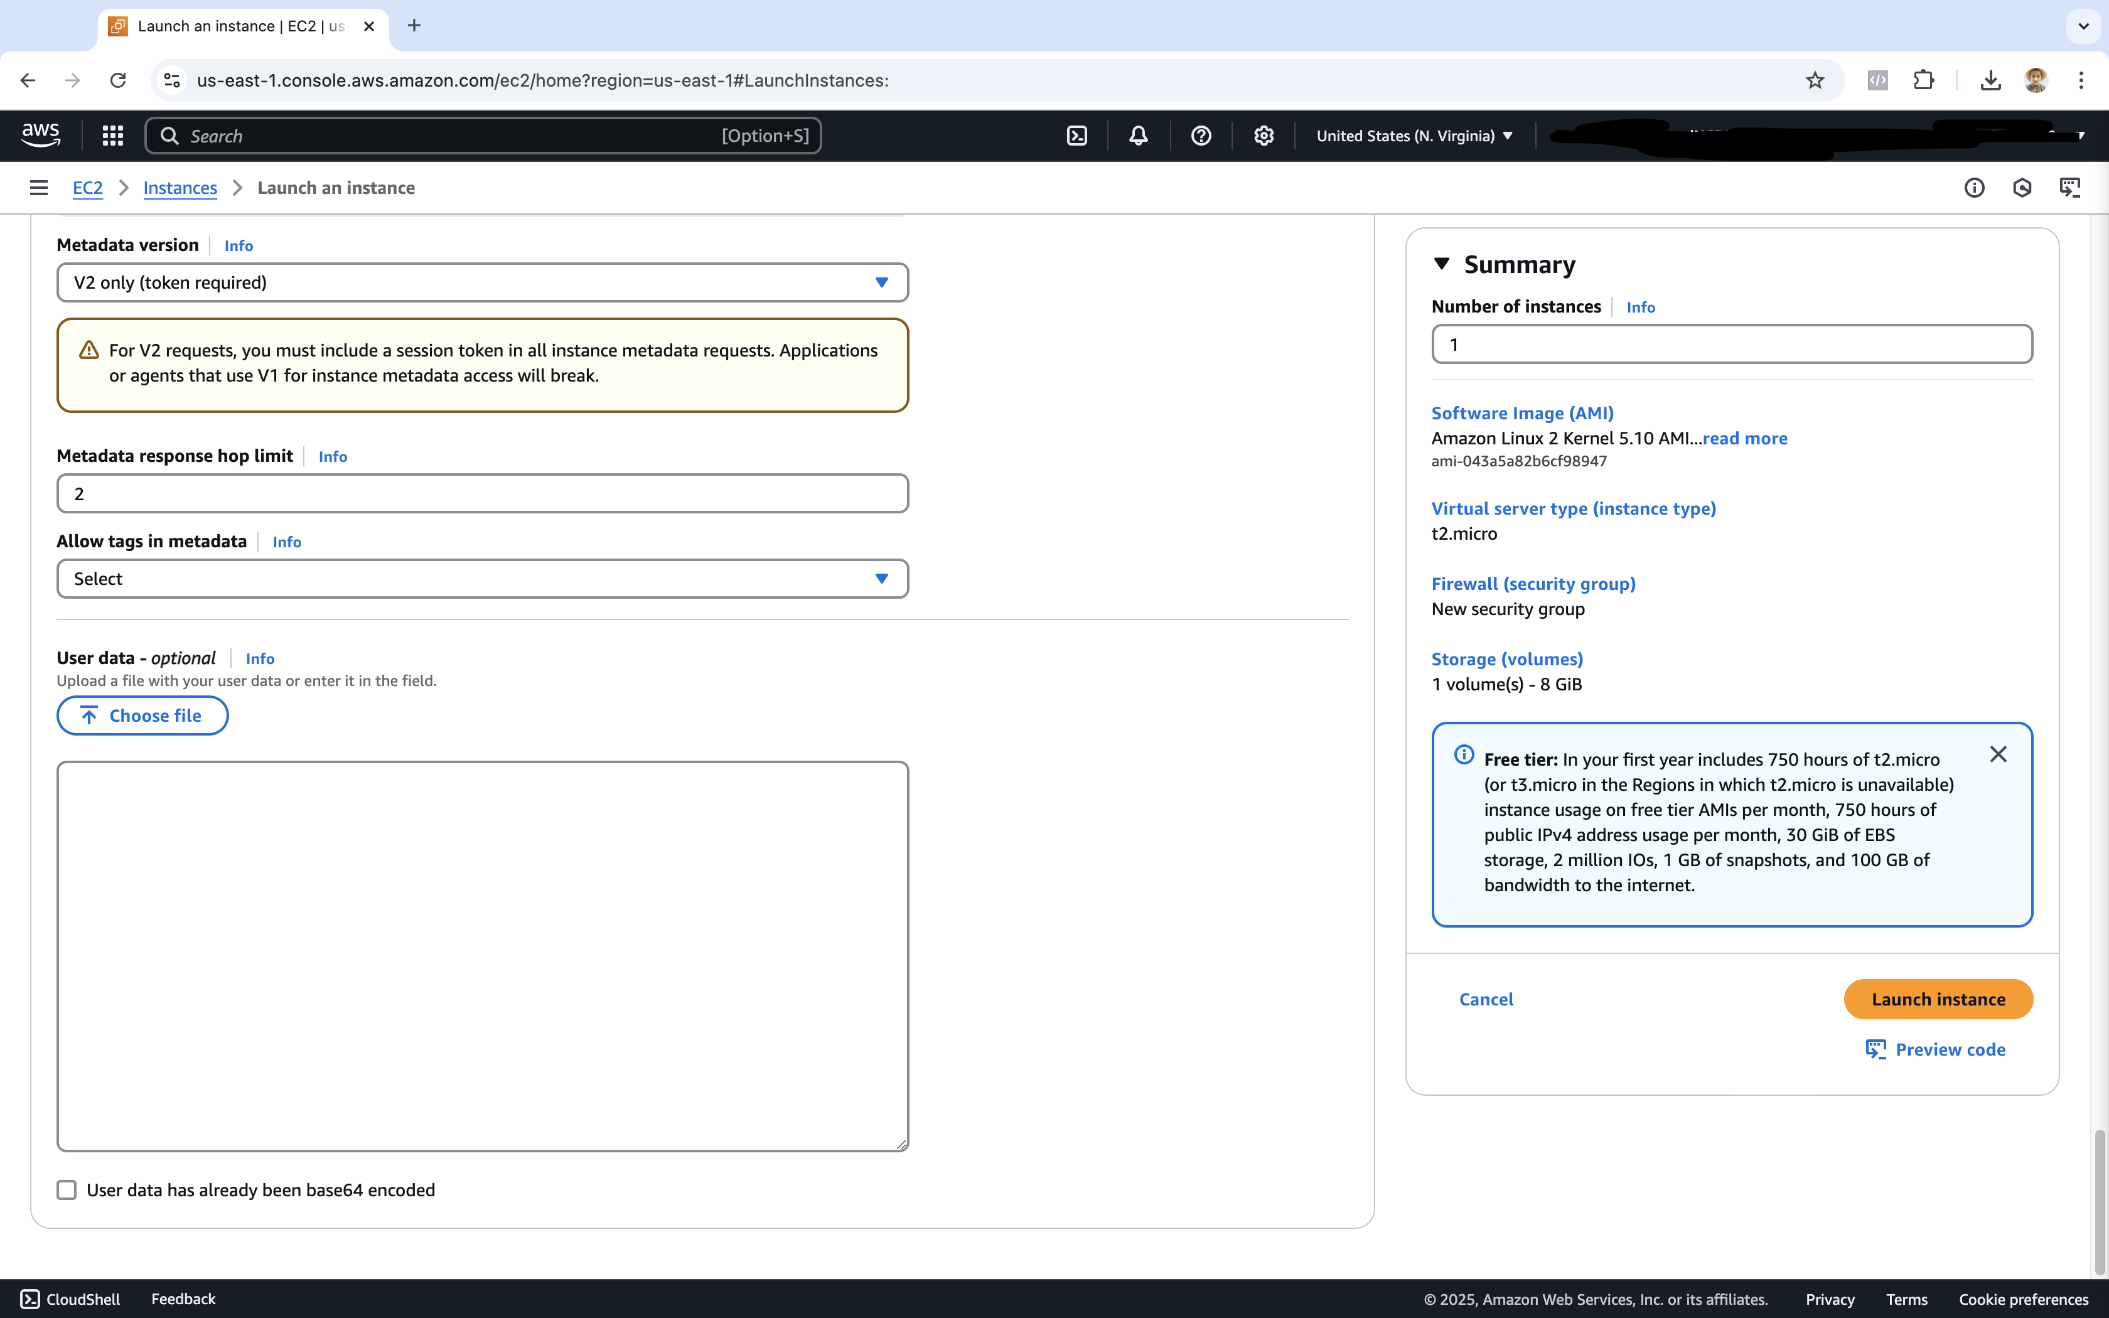Check User data already base64 encoded box
This screenshot has width=2109, height=1318.
tap(67, 1190)
